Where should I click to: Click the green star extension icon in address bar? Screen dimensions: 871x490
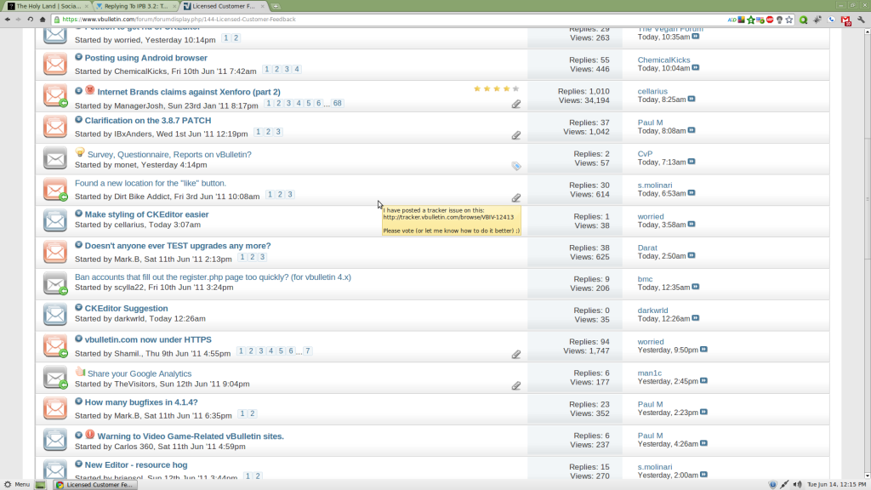tap(751, 20)
